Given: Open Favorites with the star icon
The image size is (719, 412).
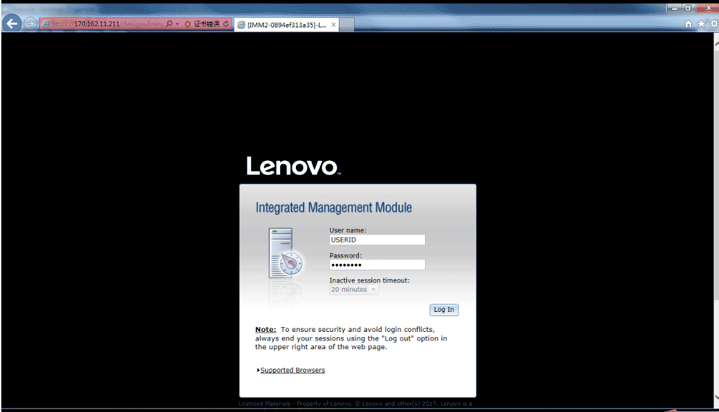Looking at the screenshot, I should pyautogui.click(x=701, y=24).
